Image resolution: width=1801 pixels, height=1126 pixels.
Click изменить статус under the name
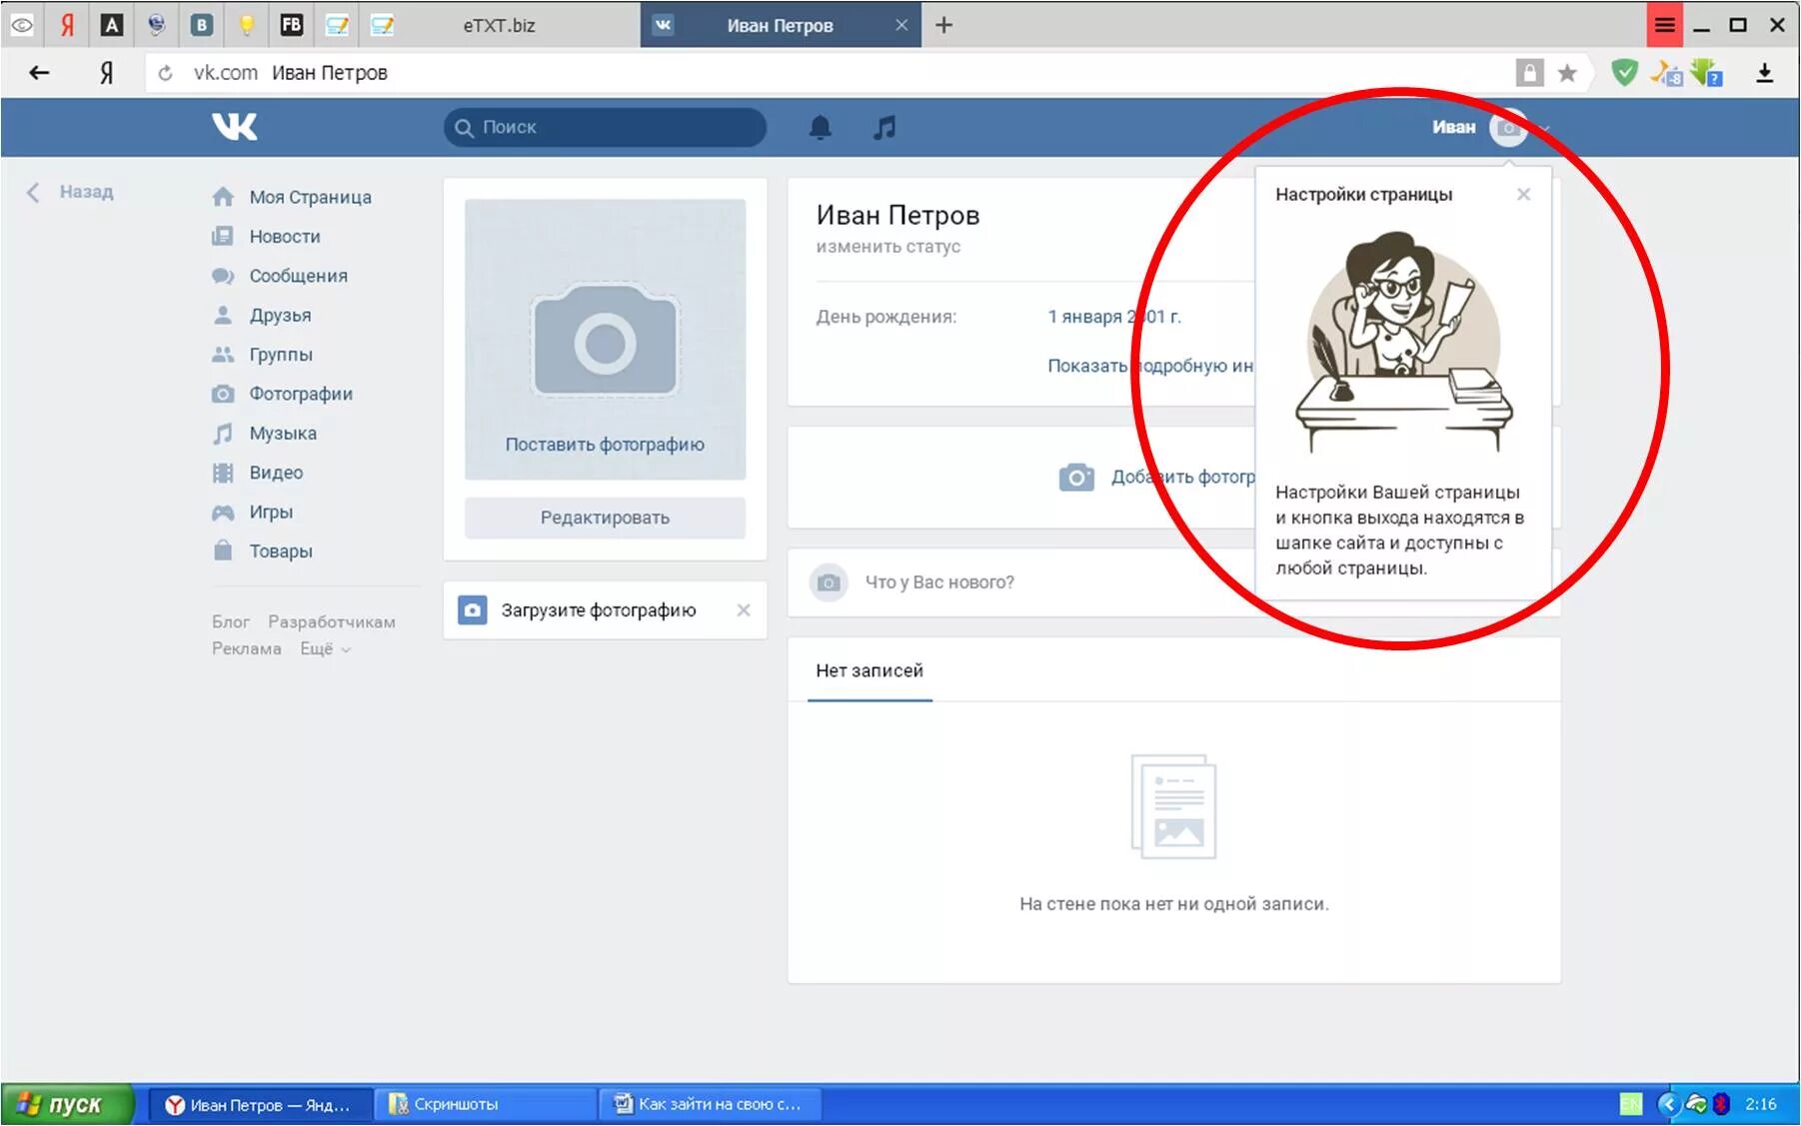point(888,246)
